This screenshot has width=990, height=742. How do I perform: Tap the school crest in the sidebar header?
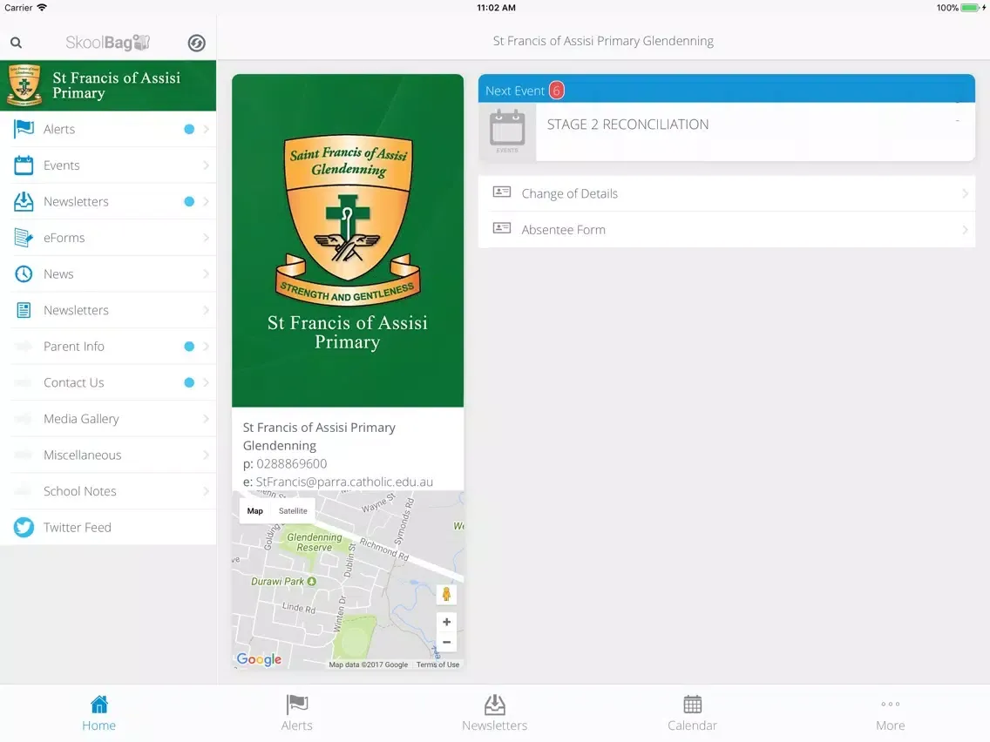pos(24,85)
